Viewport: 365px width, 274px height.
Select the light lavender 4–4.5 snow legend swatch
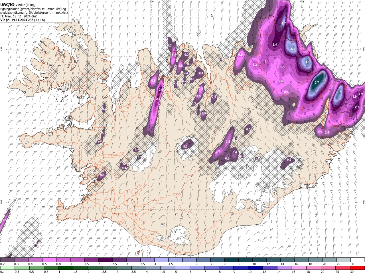pyautogui.click(x=161, y=260)
